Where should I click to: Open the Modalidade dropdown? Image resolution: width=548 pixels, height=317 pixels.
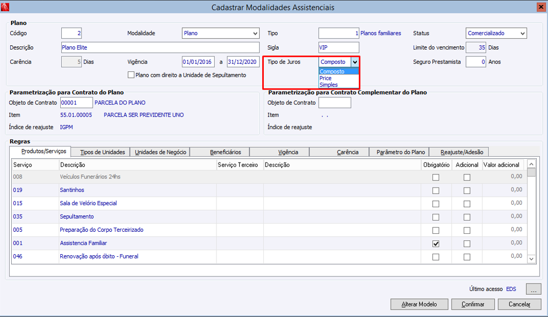(255, 34)
